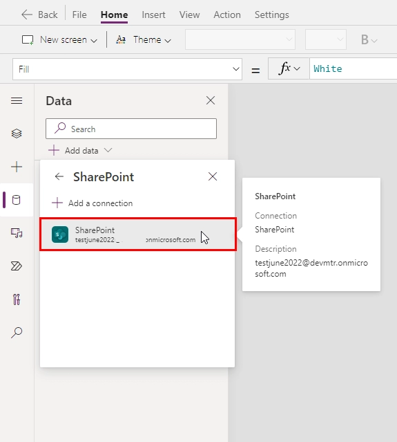Expand the hamburger navigation menu
397x442 pixels.
coord(17,100)
